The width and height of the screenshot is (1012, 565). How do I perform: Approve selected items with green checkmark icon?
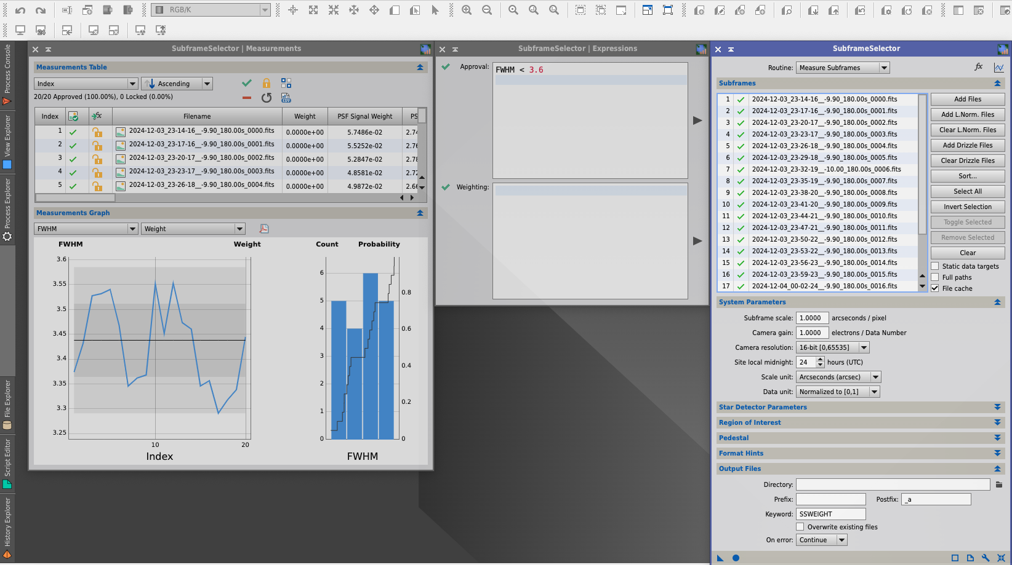[x=247, y=83]
